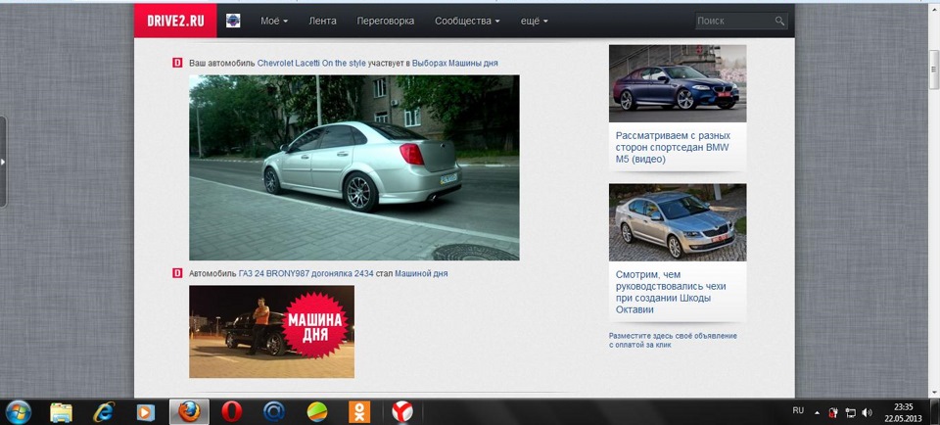Open Mail.ru Agent taskbar icon
Viewport: 940px width, 425px height.
pos(274,412)
